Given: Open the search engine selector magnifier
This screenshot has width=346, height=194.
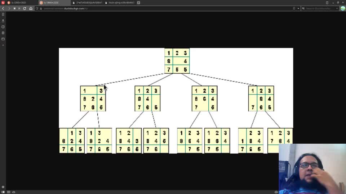Looking at the screenshot, I should click(303, 8).
